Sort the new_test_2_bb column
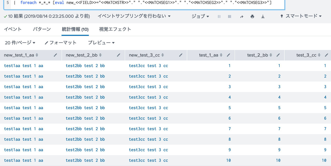The width and height of the screenshot is (331, 166). [102, 55]
